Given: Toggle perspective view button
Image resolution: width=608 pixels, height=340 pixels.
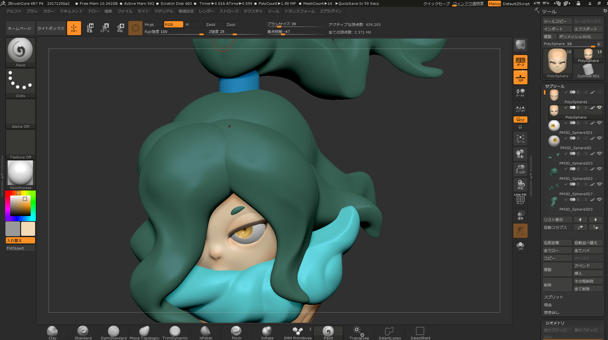Looking at the screenshot, I should [520, 62].
